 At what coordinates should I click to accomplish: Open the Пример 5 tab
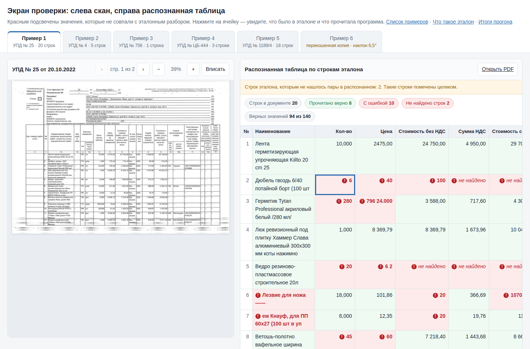coord(268,42)
